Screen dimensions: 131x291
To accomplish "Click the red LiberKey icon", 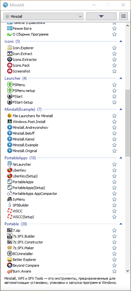I will pos(9,170).
